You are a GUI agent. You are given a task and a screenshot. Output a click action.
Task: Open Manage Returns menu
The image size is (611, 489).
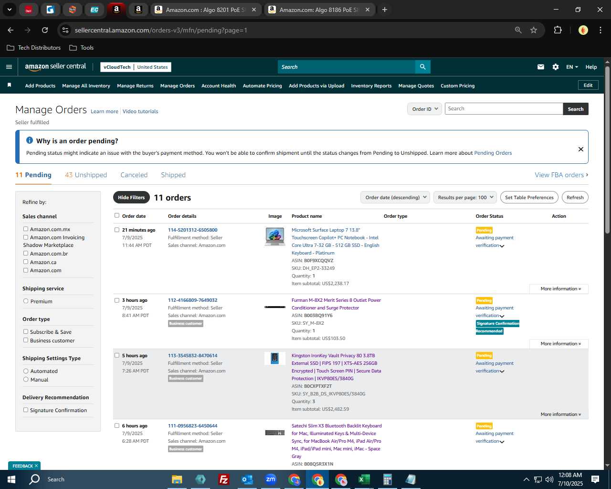135,85
